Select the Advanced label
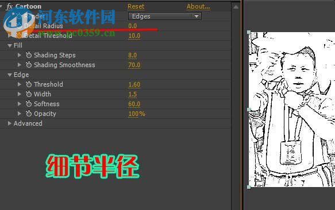The height and width of the screenshot is (210, 335). click(x=28, y=123)
